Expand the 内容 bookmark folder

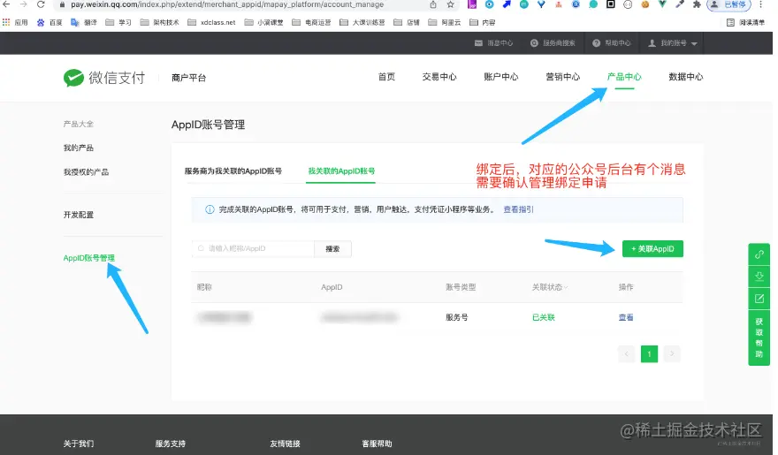483,22
